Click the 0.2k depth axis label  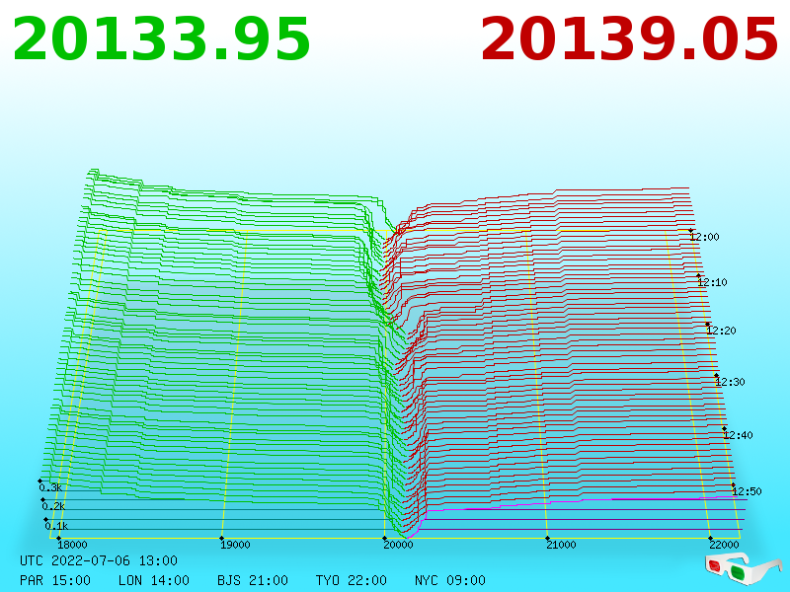click(53, 506)
